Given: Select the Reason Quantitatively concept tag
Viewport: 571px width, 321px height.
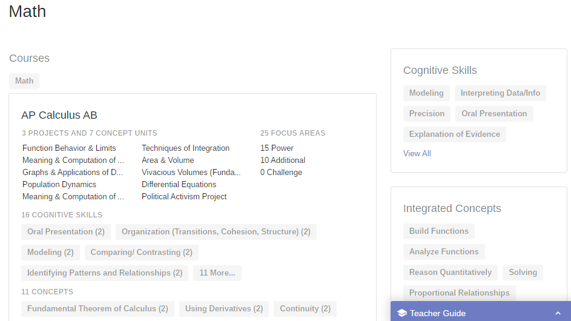Looking at the screenshot, I should (451, 273).
